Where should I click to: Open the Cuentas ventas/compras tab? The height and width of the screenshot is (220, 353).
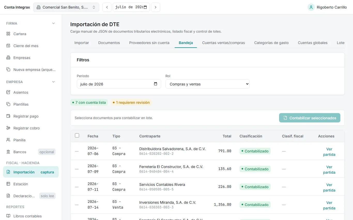[x=224, y=43]
